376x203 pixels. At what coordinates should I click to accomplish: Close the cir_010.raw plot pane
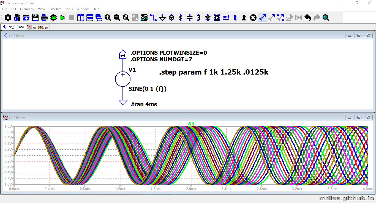point(368,117)
